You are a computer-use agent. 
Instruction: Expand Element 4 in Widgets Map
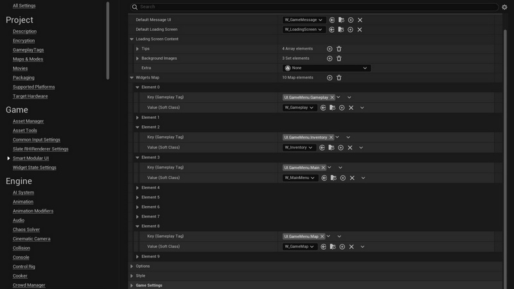(x=137, y=188)
